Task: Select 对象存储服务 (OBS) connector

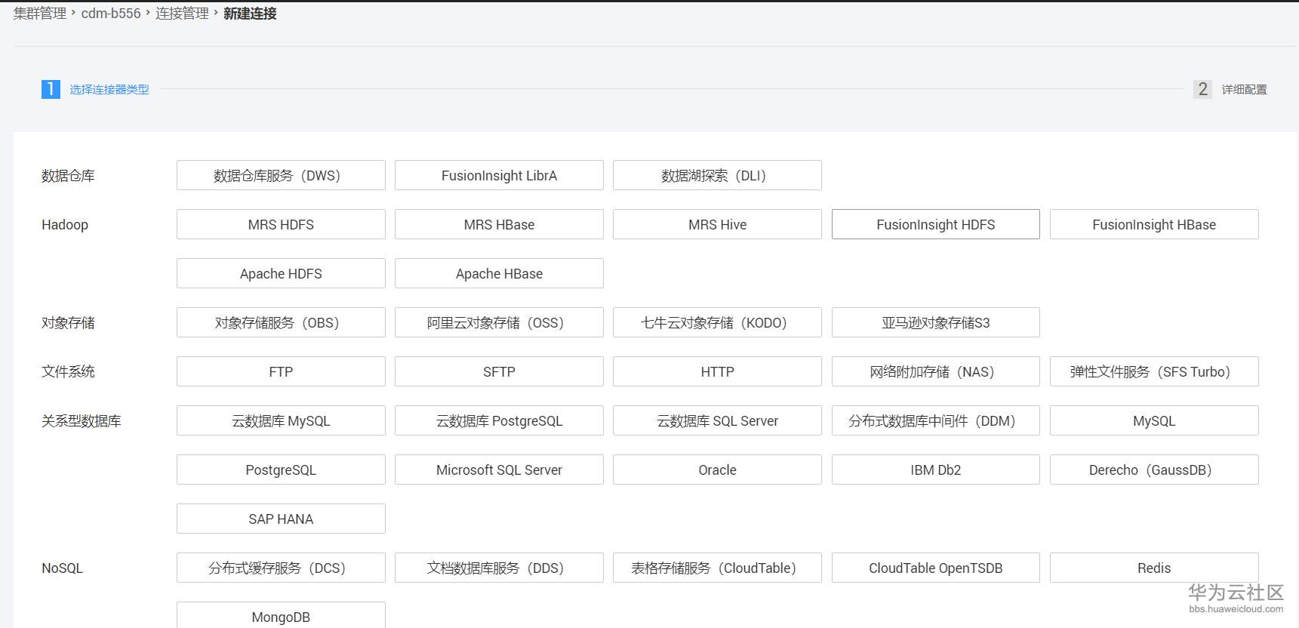Action: pyautogui.click(x=281, y=322)
